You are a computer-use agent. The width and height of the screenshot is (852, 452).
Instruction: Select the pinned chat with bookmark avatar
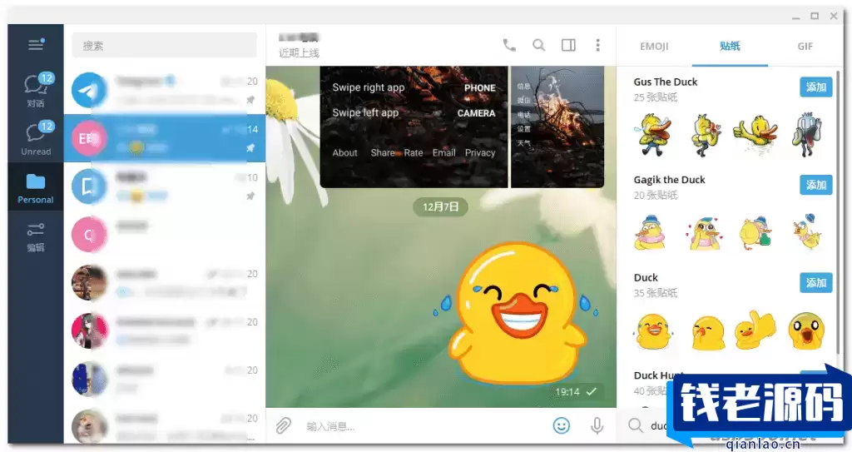tap(165, 186)
